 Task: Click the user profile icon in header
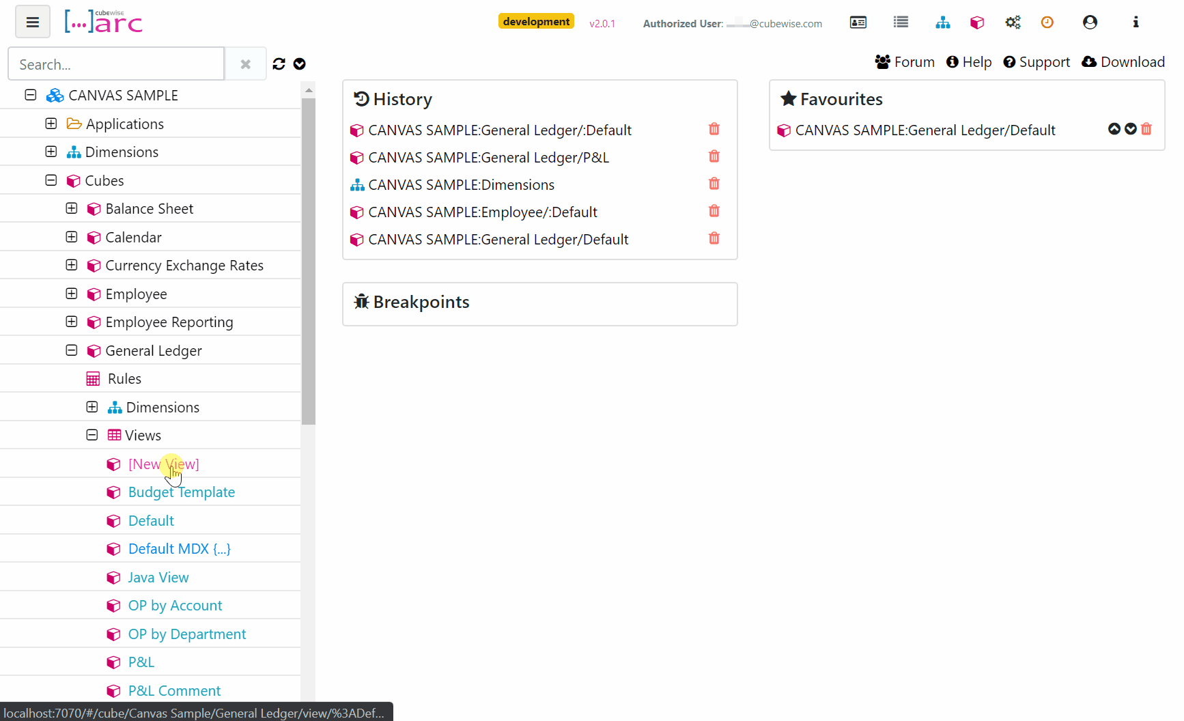[x=1090, y=23]
